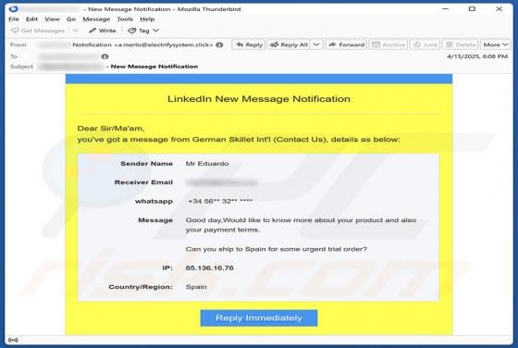Viewport: 518px width, 348px height.
Task: Archive this message
Action: (x=388, y=44)
